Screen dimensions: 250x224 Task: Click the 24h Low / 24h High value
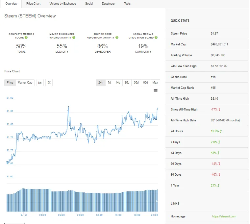coord(219,66)
